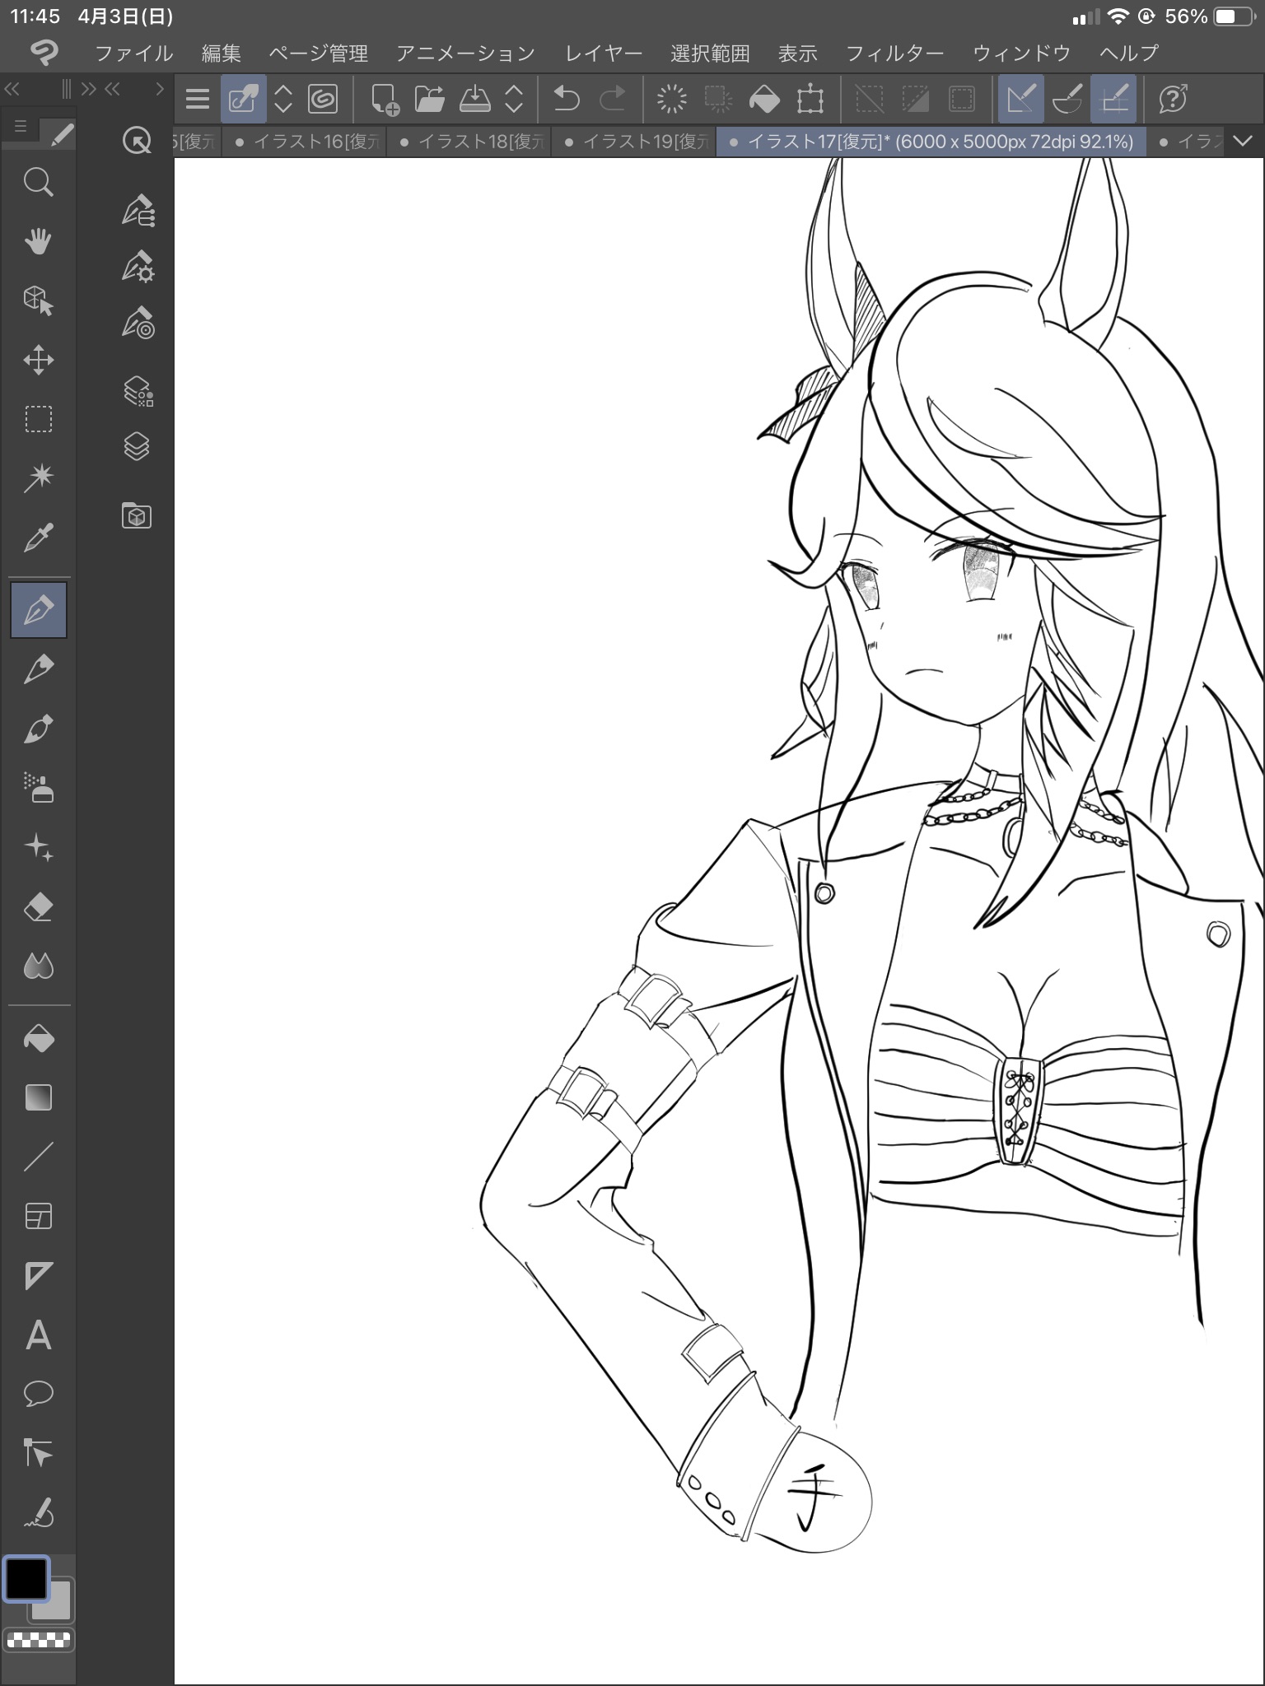
Task: Switch to the イラスト18 tab
Action: point(469,142)
